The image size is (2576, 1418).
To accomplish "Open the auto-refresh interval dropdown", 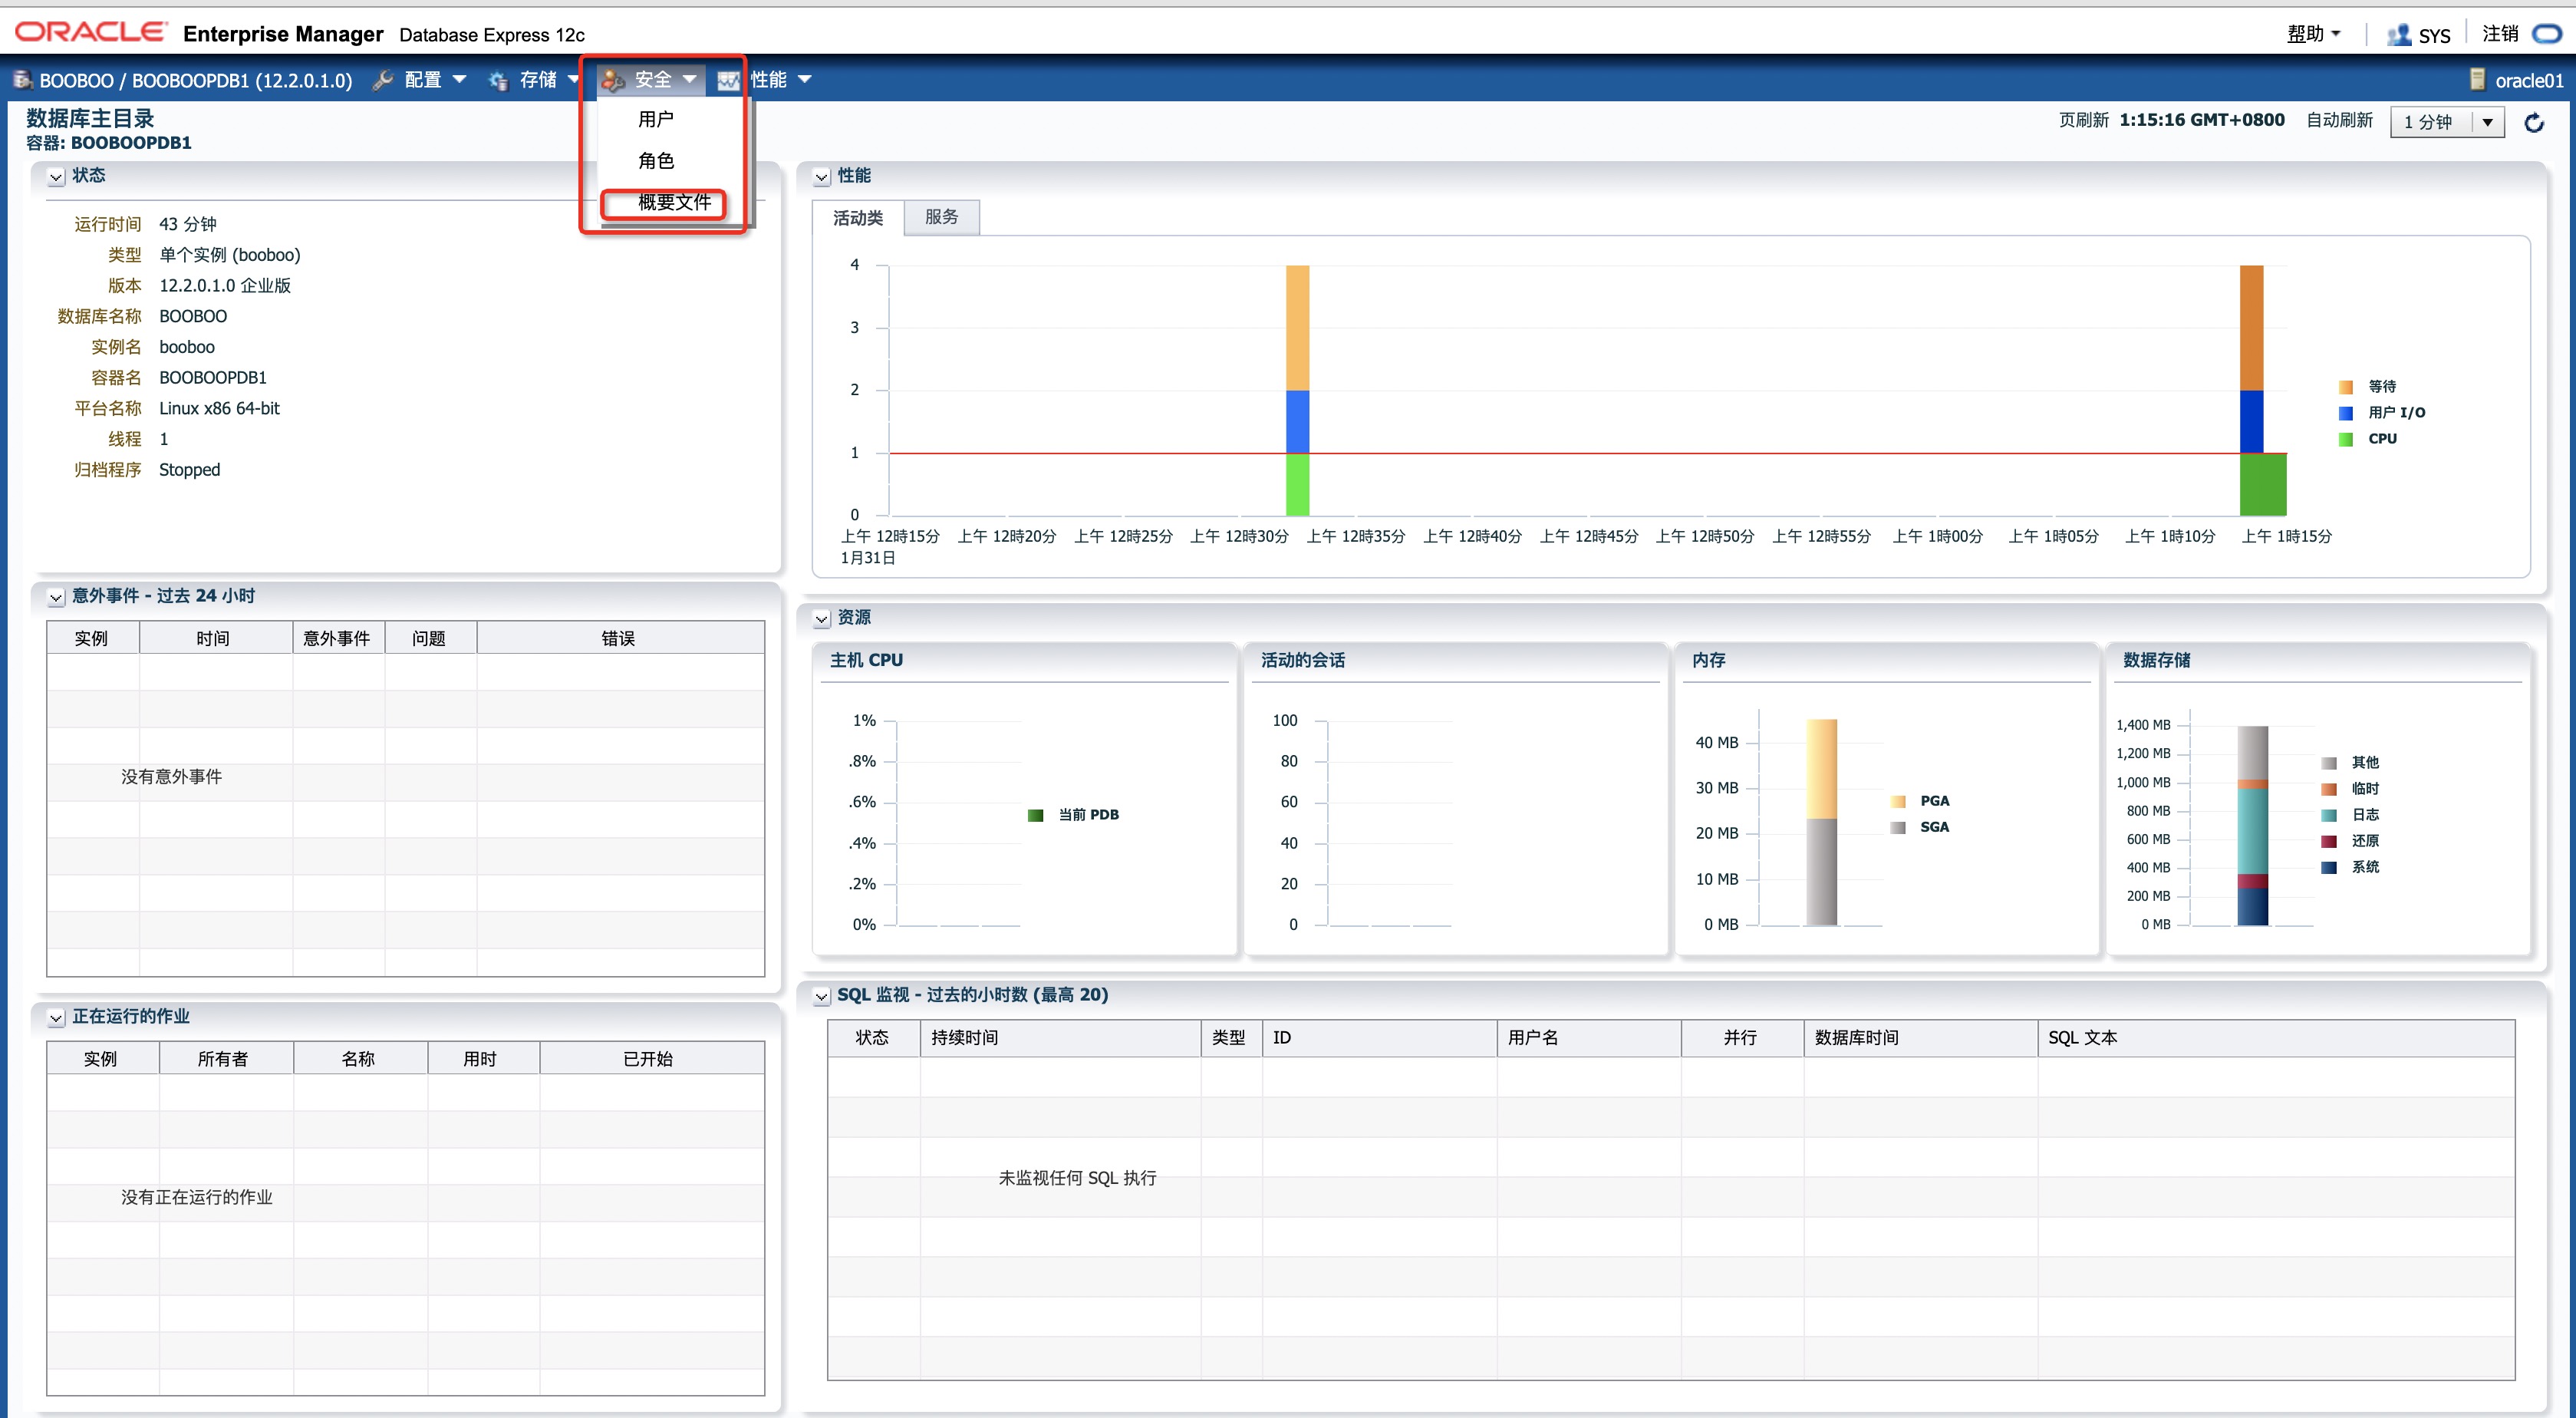I will [2487, 122].
